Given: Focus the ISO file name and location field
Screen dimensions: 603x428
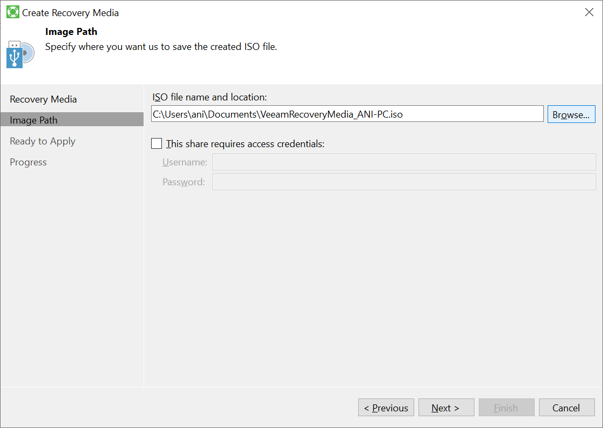Looking at the screenshot, I should [x=347, y=114].
